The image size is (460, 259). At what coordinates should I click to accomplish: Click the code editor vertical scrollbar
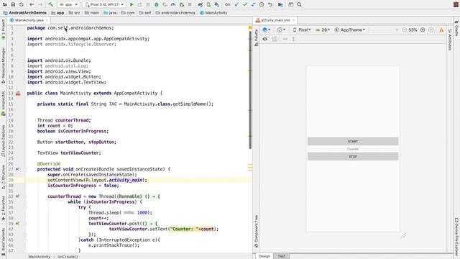(250, 89)
